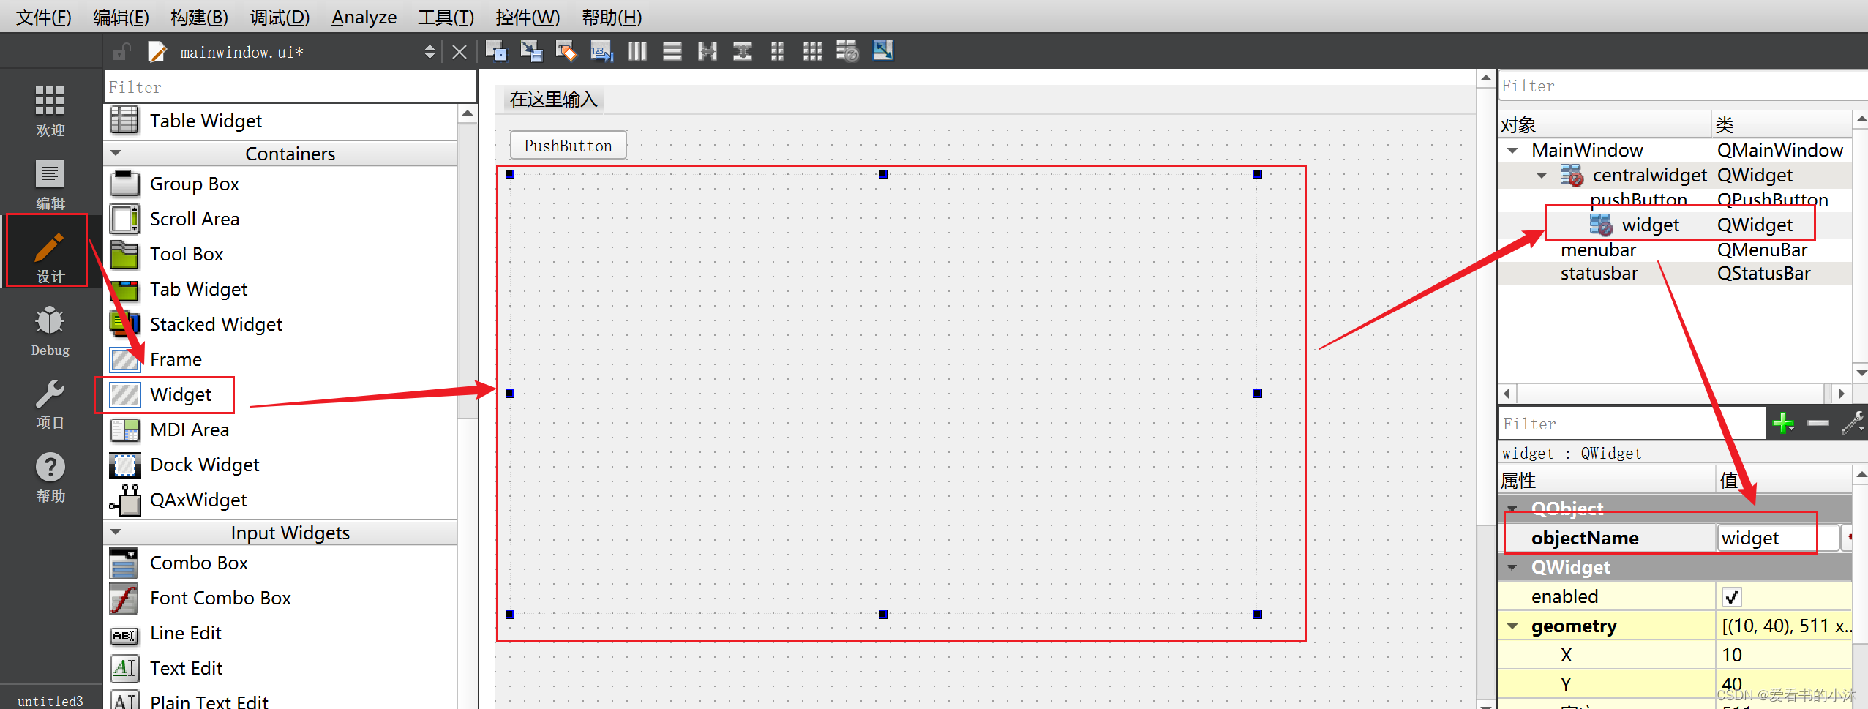Viewport: 1868px width, 709px height.
Task: Select statusbar in object tree
Action: point(1599,273)
